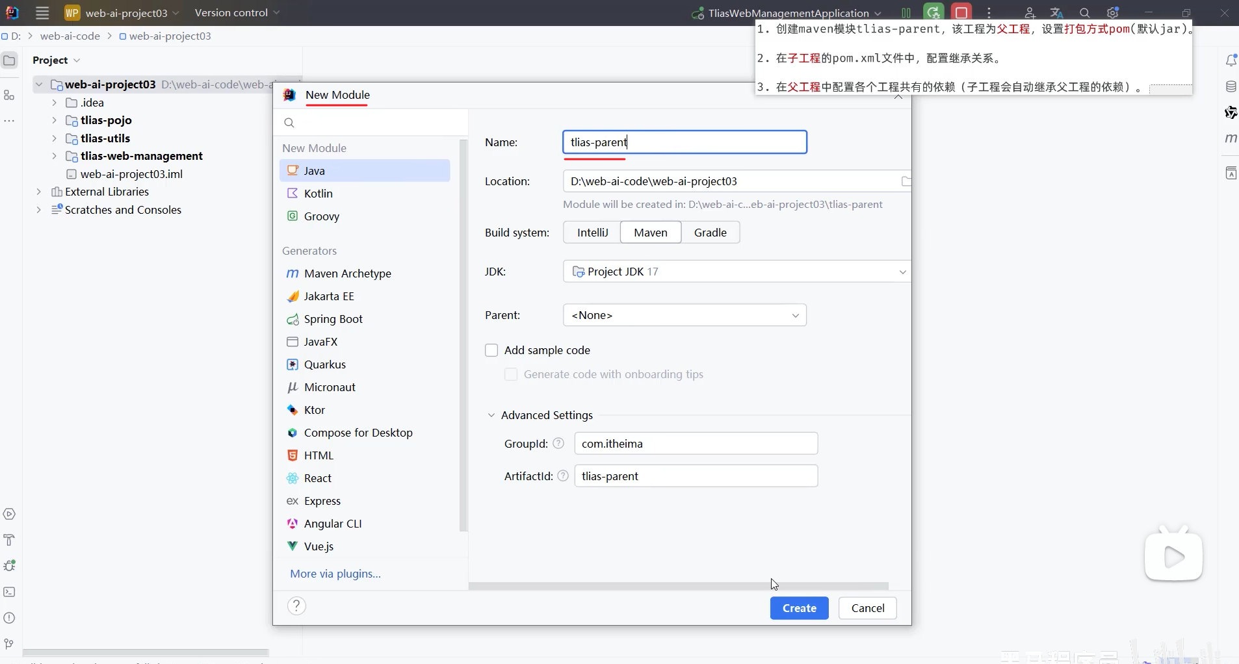The width and height of the screenshot is (1239, 664).
Task: Open the Project view dropdown
Action: (x=57, y=60)
